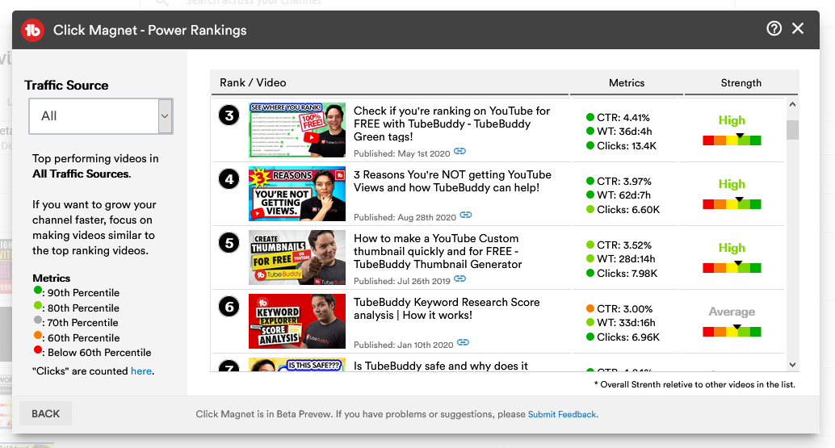This screenshot has height=448, width=835.
Task: Click the Metrics column header
Action: pyautogui.click(x=627, y=82)
